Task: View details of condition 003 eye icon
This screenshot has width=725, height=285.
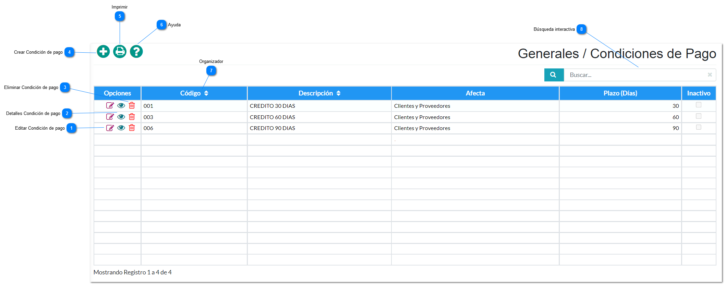Action: tap(121, 117)
